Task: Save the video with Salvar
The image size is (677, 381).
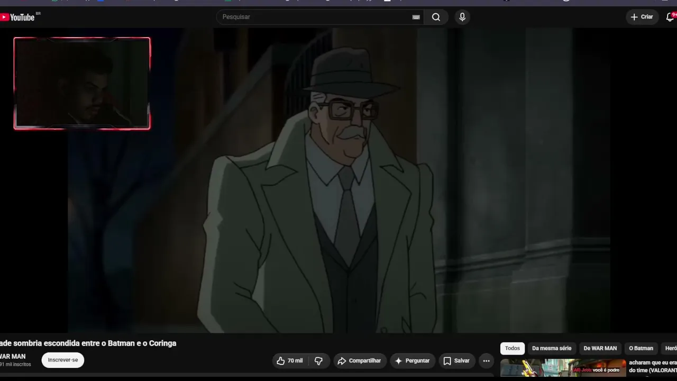Action: pyautogui.click(x=456, y=361)
